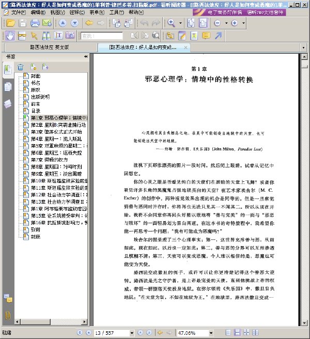Click the zoom in plus button
Screen dimensions: 310x339
235,23
